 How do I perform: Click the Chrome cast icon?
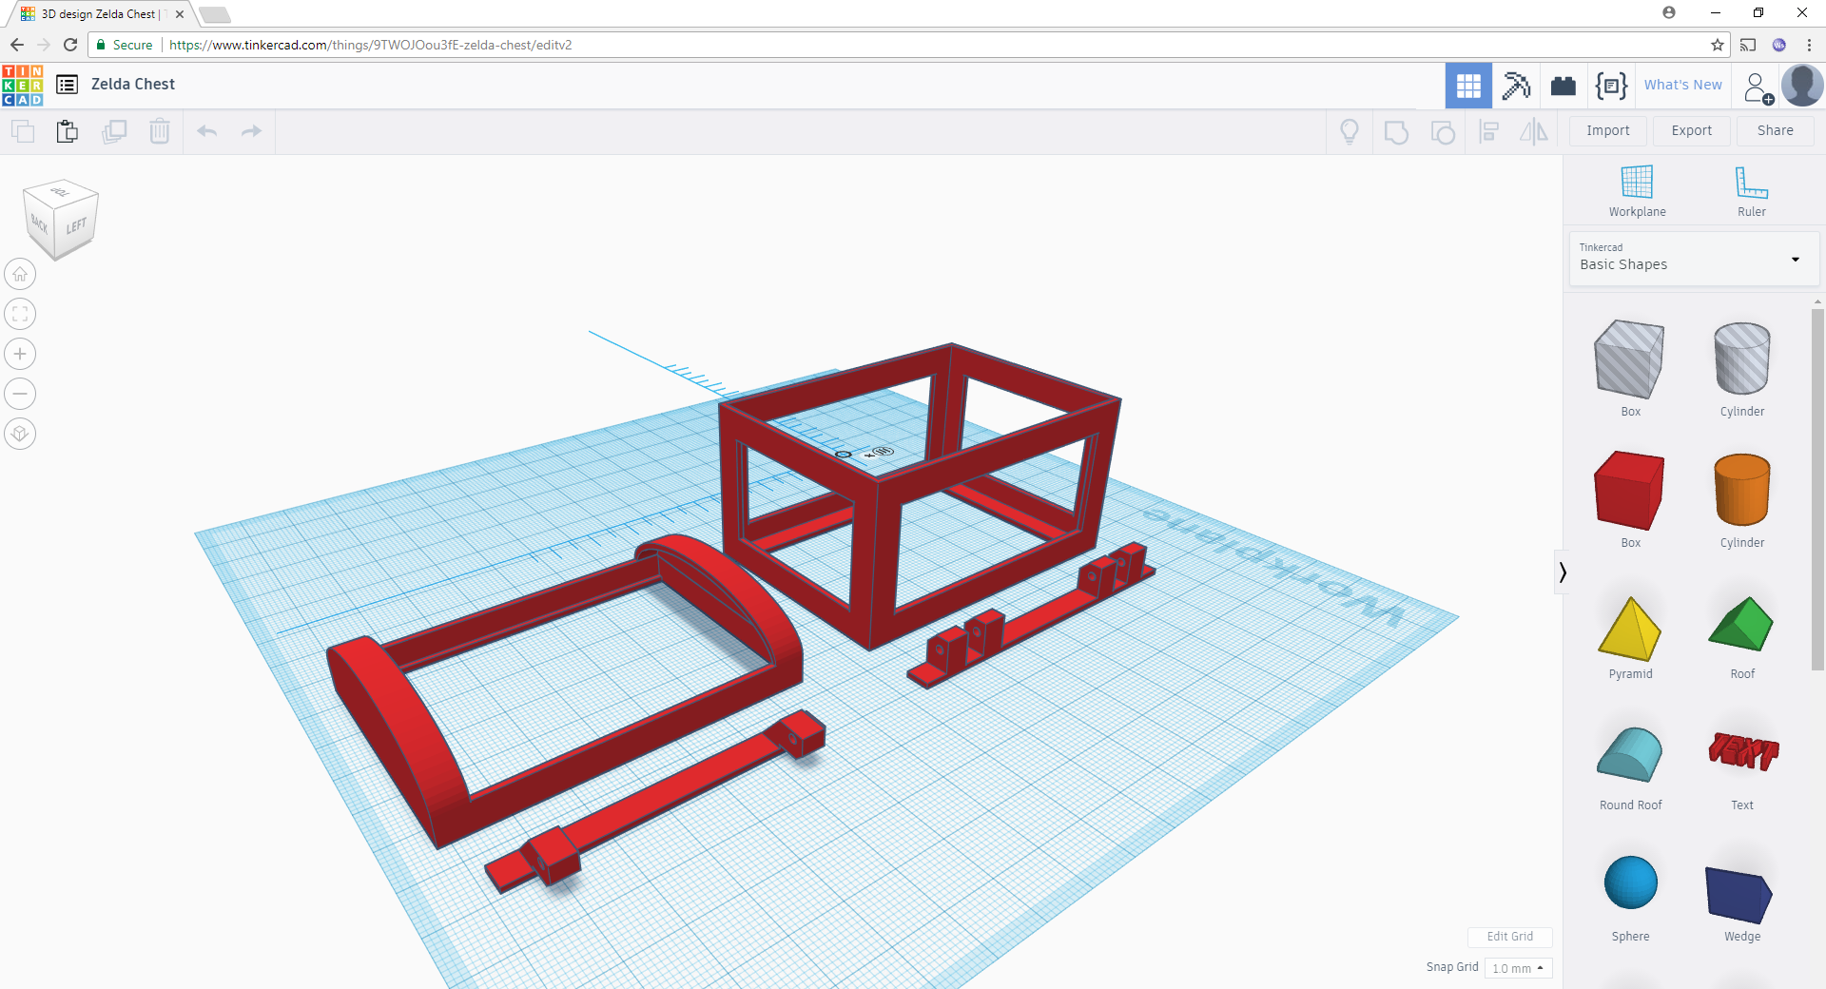1748,45
